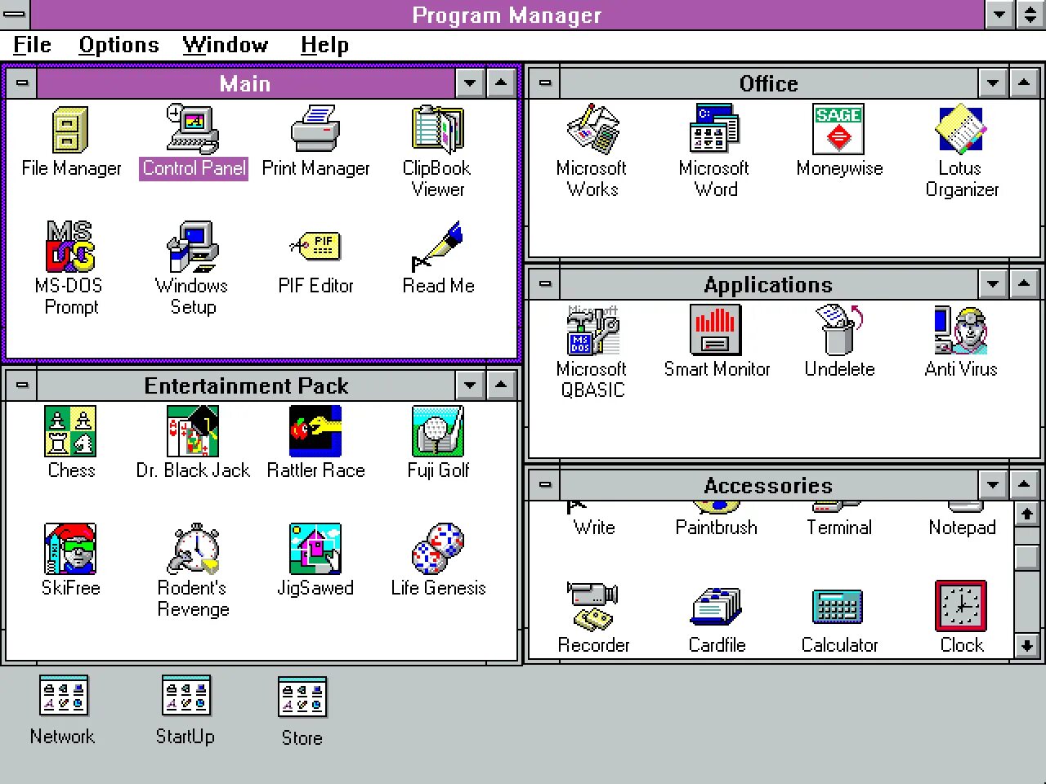Open the Applications window control-menu box

coord(545,283)
